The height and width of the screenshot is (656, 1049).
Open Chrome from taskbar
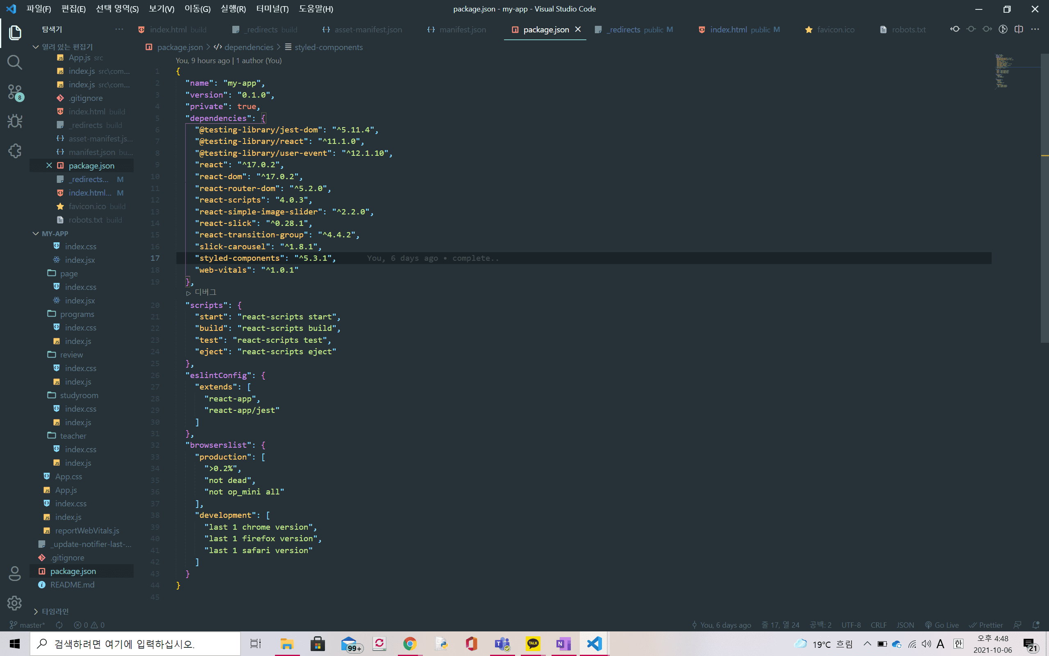410,644
